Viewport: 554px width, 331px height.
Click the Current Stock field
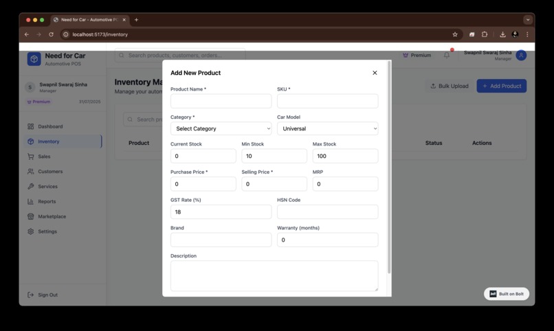[203, 156]
